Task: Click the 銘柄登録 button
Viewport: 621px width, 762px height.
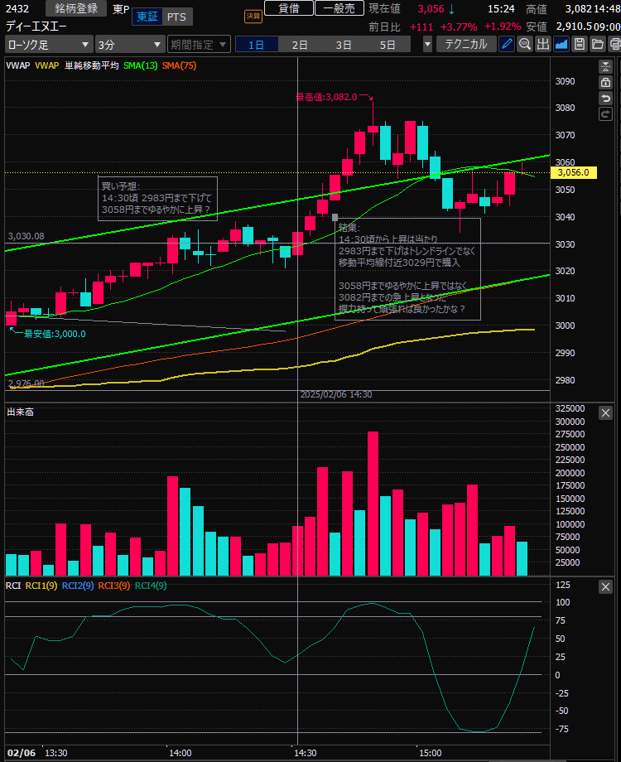Action: [76, 8]
